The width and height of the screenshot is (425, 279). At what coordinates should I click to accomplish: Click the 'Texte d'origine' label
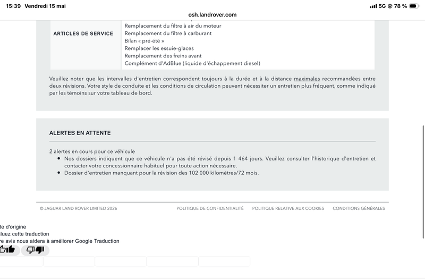(x=13, y=227)
